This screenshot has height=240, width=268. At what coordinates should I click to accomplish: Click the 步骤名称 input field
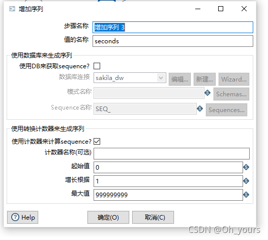point(173,27)
